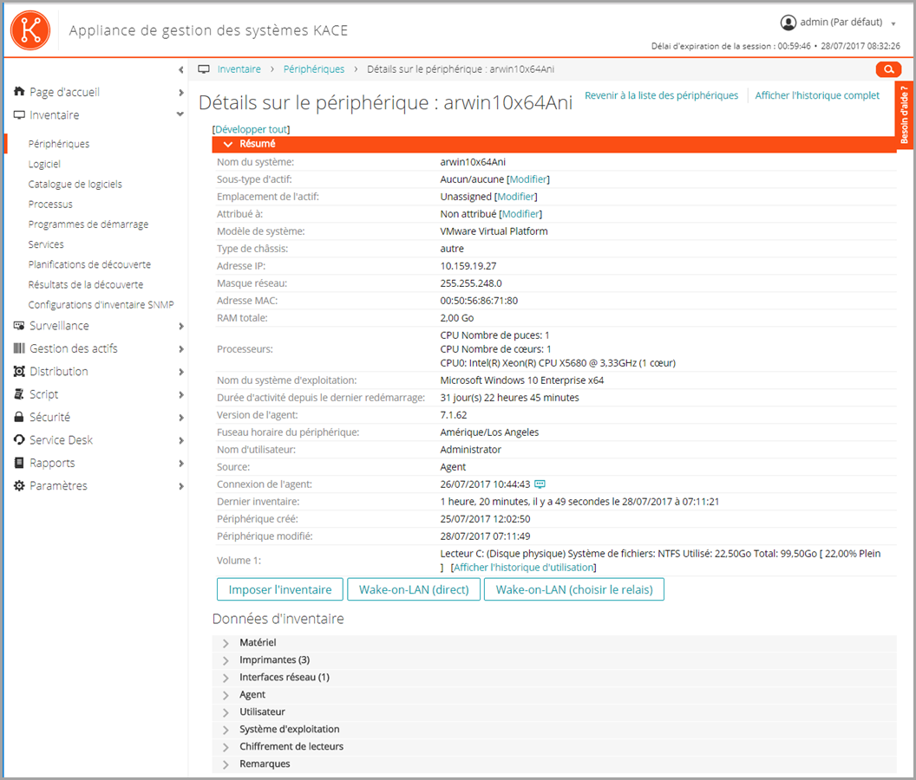916x780 pixels.
Task: Click the Développer tout link
Action: [x=252, y=129]
